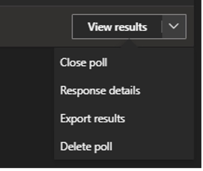Collapse the chevron next to View results
The height and width of the screenshot is (171, 203).
tap(174, 27)
